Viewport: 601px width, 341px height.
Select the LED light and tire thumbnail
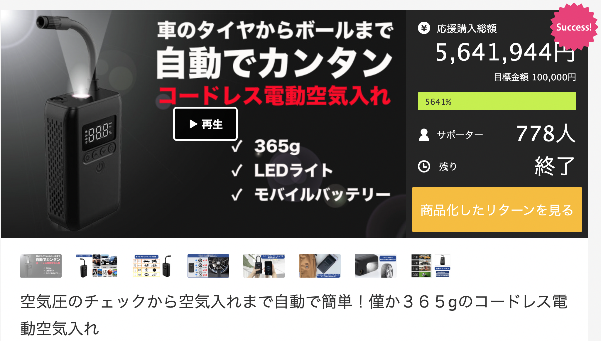376,266
